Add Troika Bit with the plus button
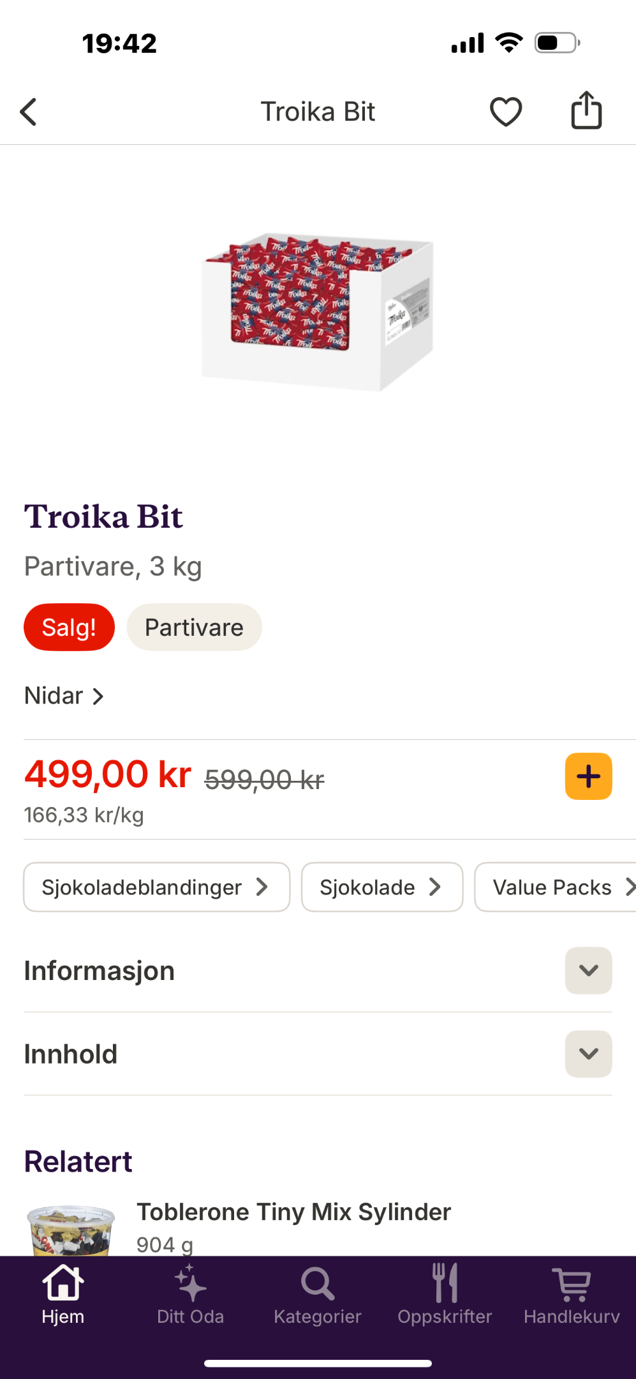 click(588, 776)
